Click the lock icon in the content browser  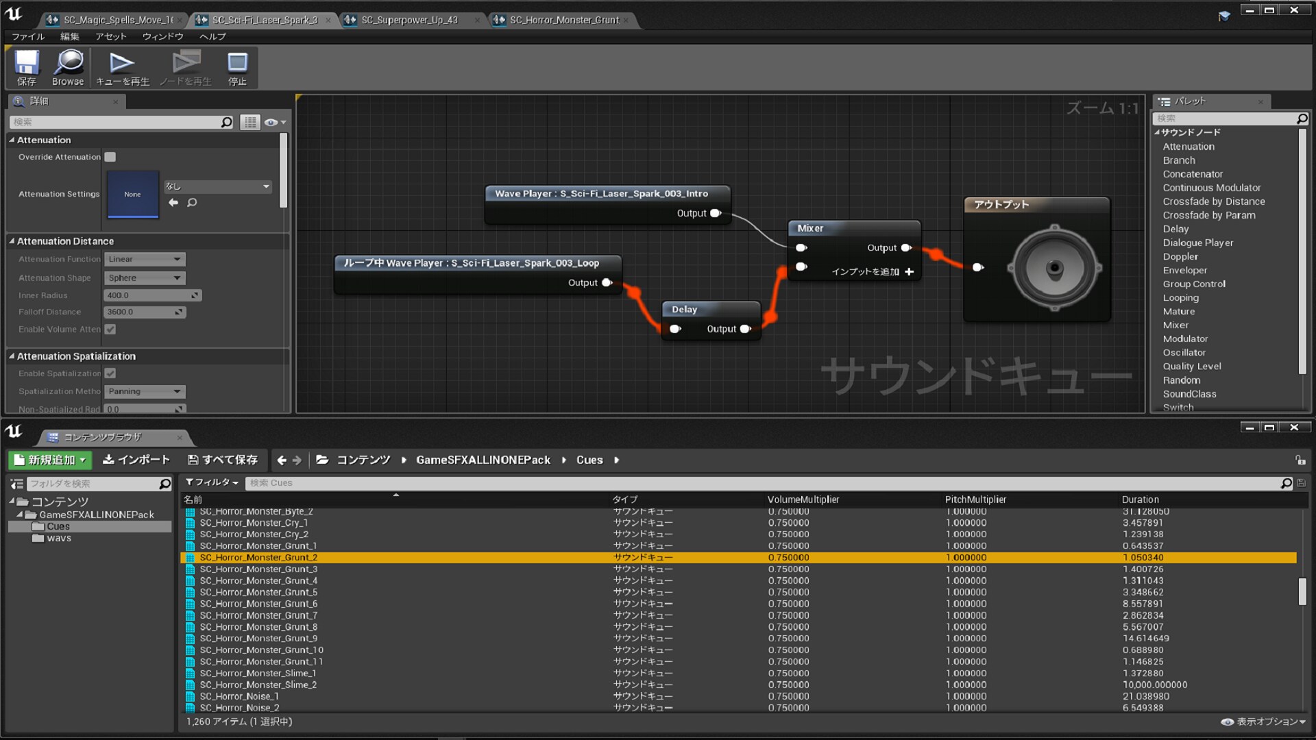[x=1301, y=460]
